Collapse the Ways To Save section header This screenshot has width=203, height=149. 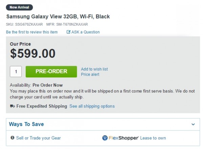(26, 124)
